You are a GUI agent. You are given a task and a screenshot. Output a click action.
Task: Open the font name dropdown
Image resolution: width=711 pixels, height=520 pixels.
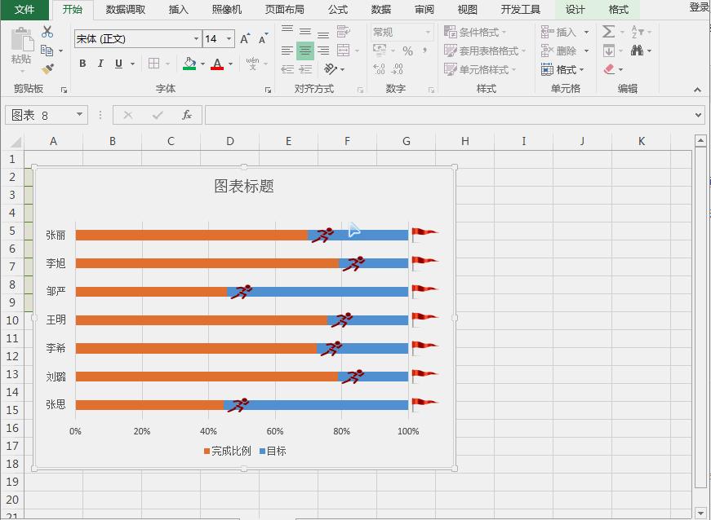coord(195,38)
